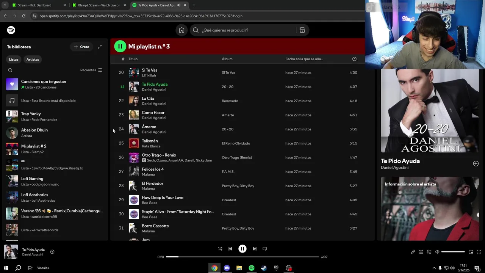
Task: Click the search magnifier in the top bar
Action: pyautogui.click(x=196, y=30)
